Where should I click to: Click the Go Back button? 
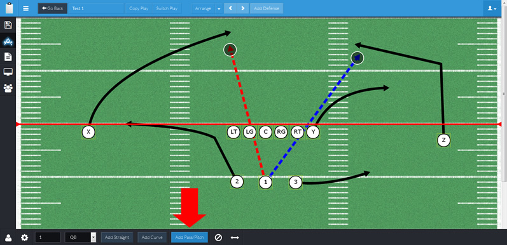pos(53,8)
